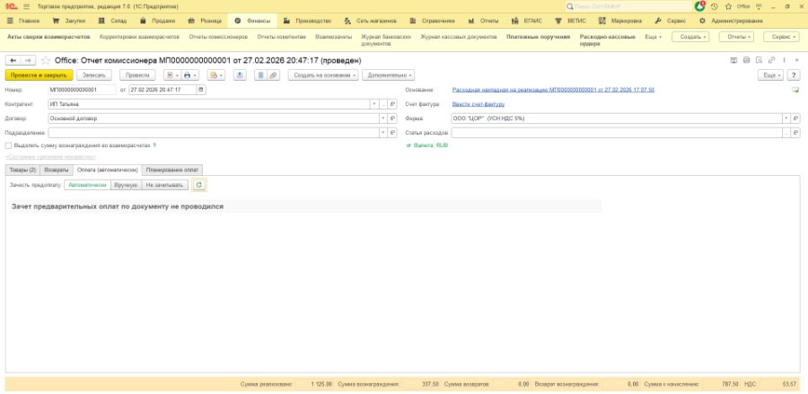The width and height of the screenshot is (808, 394).
Task: Expand the Договор dropdown arrow
Action: click(x=383, y=118)
